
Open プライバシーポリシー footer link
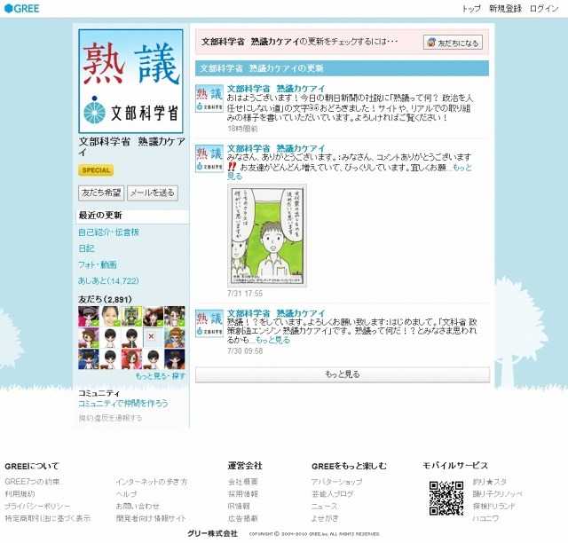37,506
